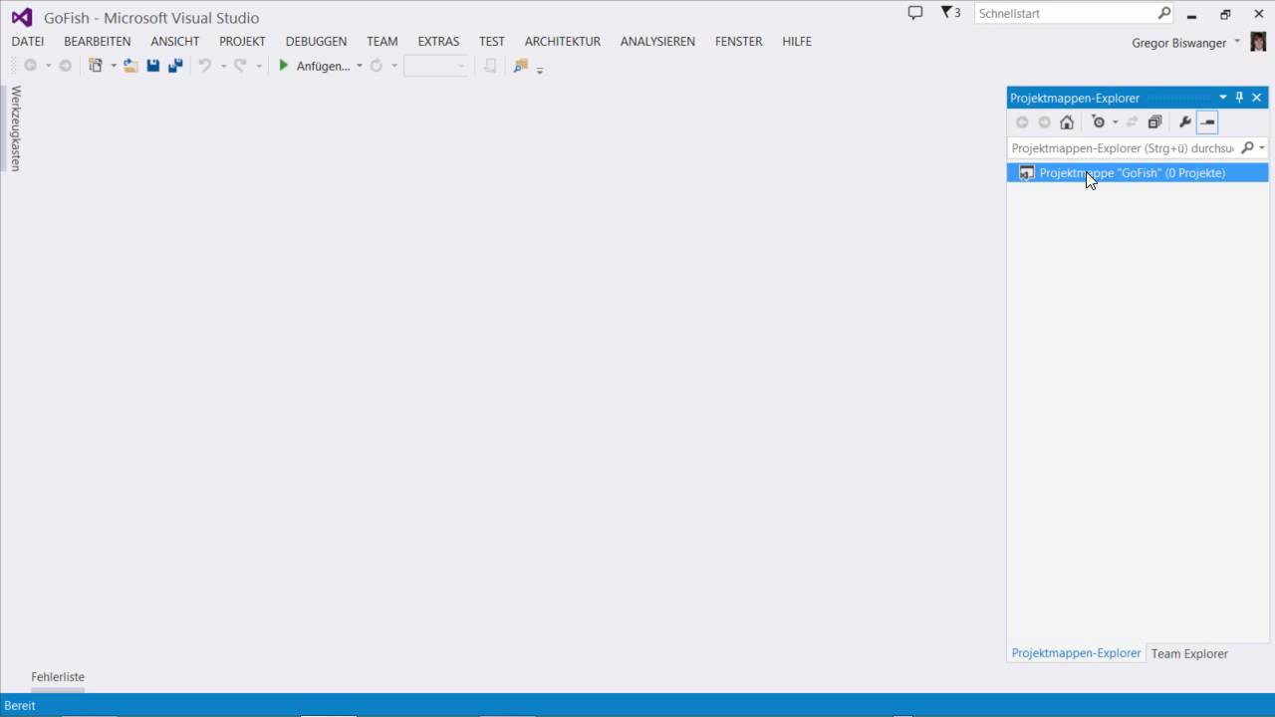The width and height of the screenshot is (1275, 717).
Task: Open the notifications flag showing 3
Action: coord(950,13)
